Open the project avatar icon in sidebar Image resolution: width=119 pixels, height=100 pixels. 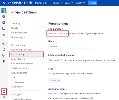(x=4, y=11)
